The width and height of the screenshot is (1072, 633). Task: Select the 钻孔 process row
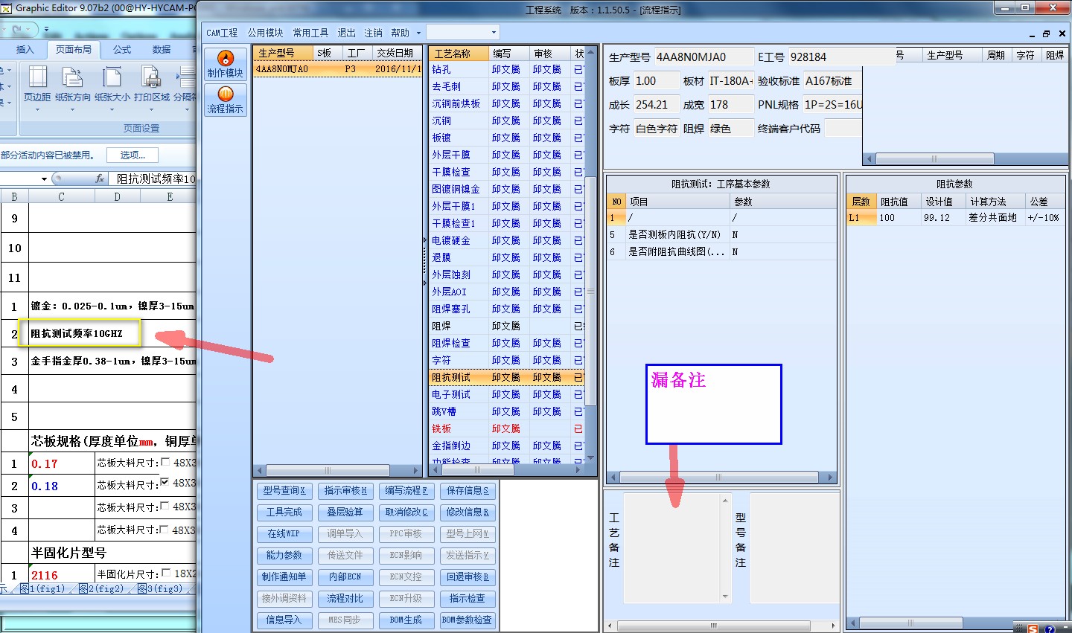coord(506,69)
